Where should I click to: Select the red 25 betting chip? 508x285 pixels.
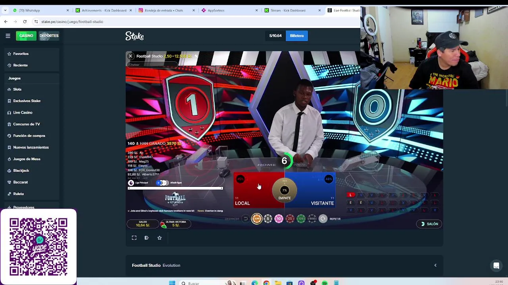[x=290, y=218]
